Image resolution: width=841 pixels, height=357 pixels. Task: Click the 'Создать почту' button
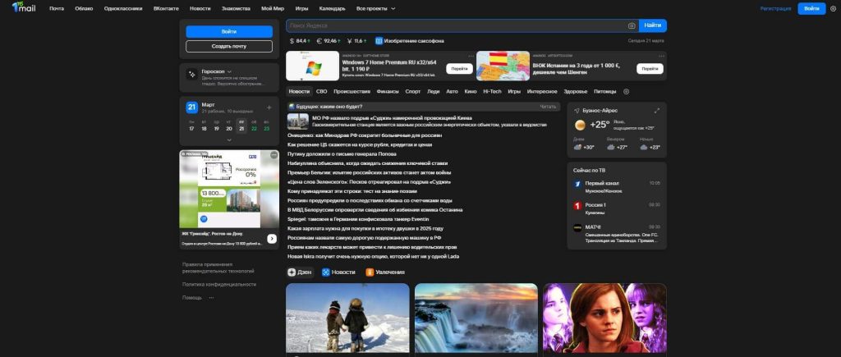[x=229, y=46]
